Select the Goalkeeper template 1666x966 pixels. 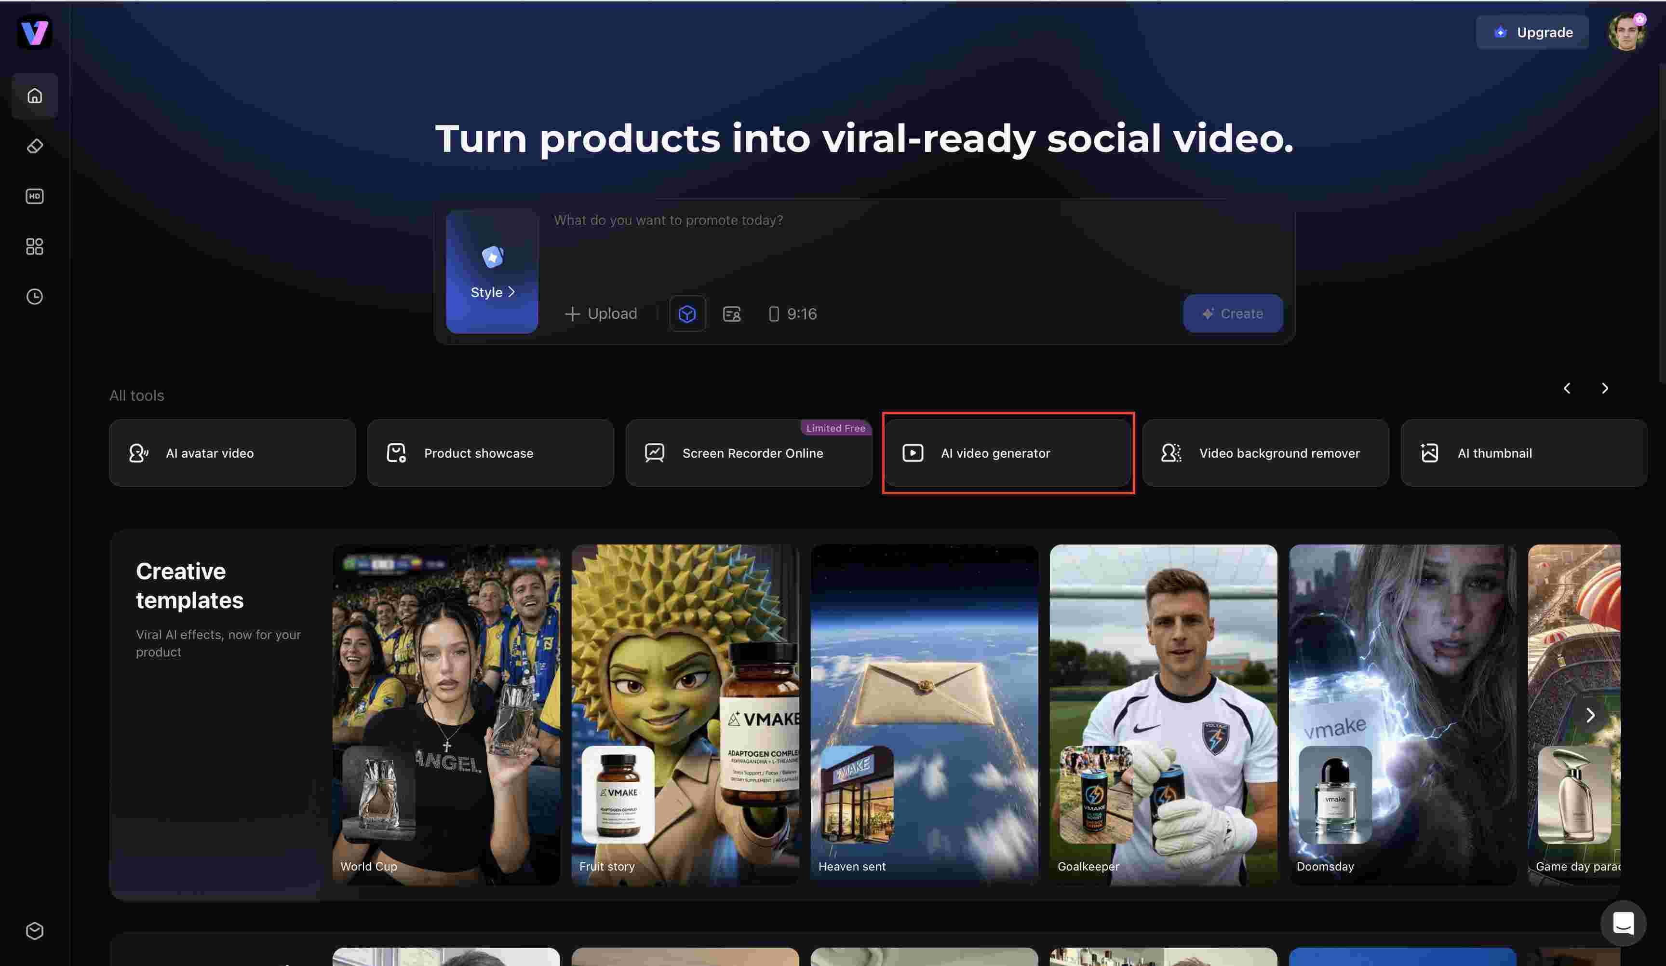[1164, 715]
